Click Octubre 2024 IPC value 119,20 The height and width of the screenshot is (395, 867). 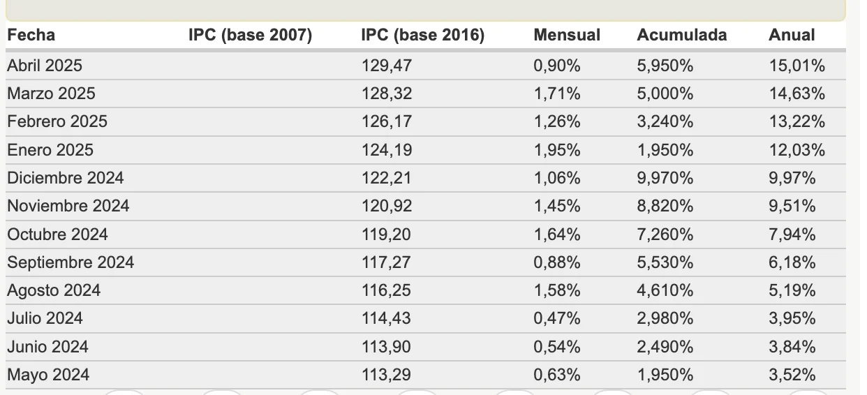[x=387, y=234]
